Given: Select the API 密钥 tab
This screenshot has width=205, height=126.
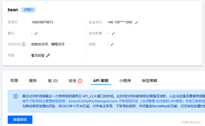Looking at the screenshot, I should point(101,81).
